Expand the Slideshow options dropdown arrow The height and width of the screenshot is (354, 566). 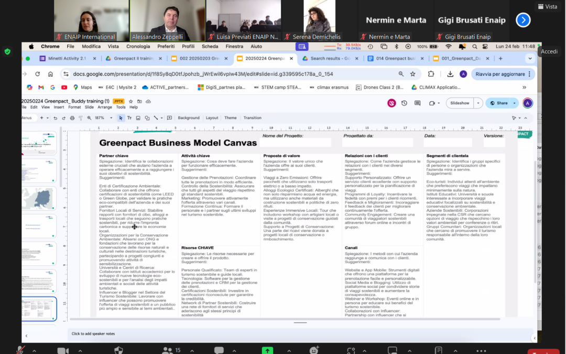[478, 103]
